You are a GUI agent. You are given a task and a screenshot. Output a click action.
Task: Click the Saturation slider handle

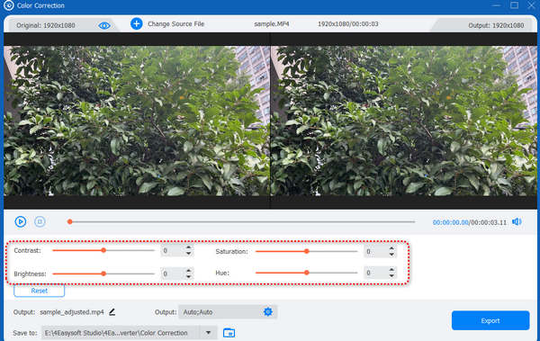pyautogui.click(x=307, y=251)
